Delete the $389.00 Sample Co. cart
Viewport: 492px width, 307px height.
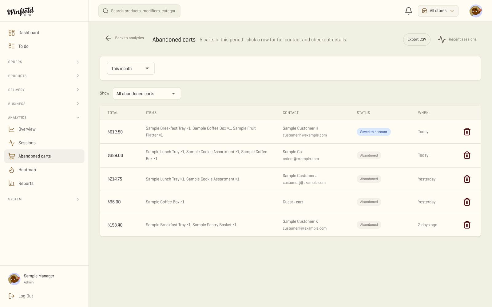pyautogui.click(x=467, y=155)
